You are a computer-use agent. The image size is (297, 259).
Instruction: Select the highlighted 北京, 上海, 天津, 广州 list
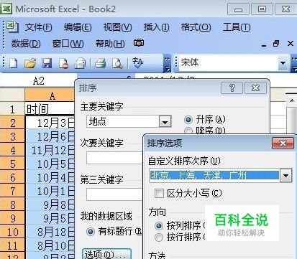tap(214, 176)
